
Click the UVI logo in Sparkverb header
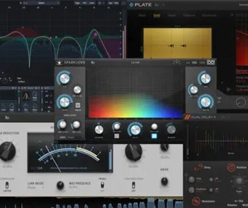point(211,62)
